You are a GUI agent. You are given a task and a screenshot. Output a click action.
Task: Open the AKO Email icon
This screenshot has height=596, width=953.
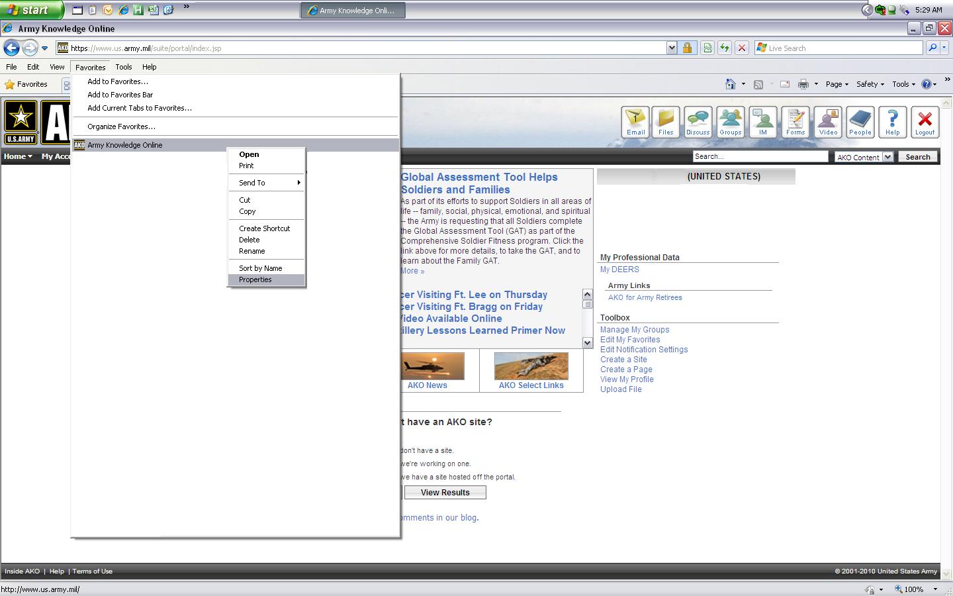[635, 122]
